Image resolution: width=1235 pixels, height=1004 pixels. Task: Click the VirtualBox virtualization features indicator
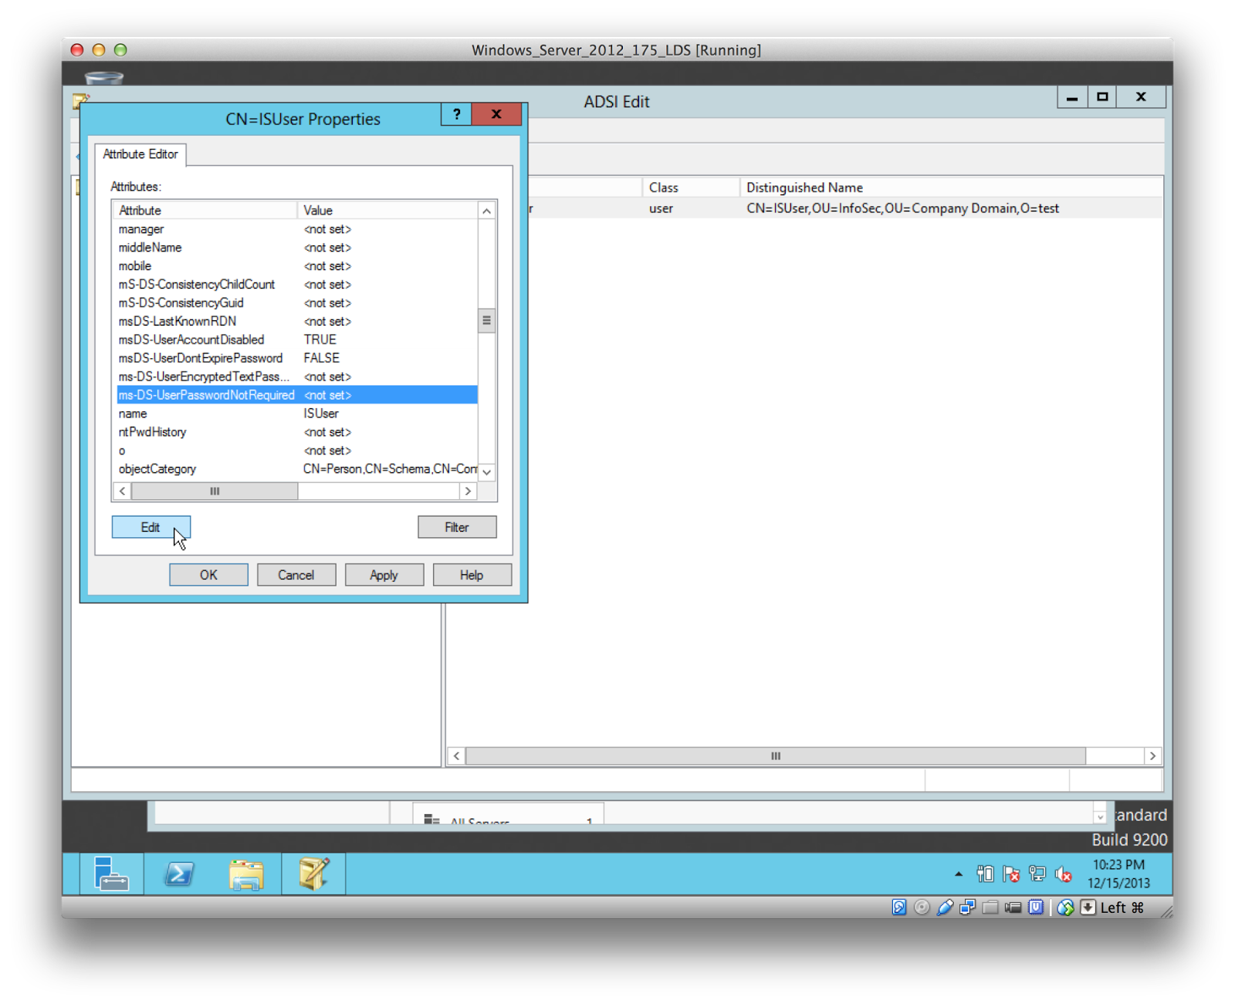click(x=1036, y=908)
